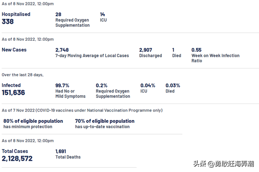Click the "Over the last 28 days" caption

point(23,75)
